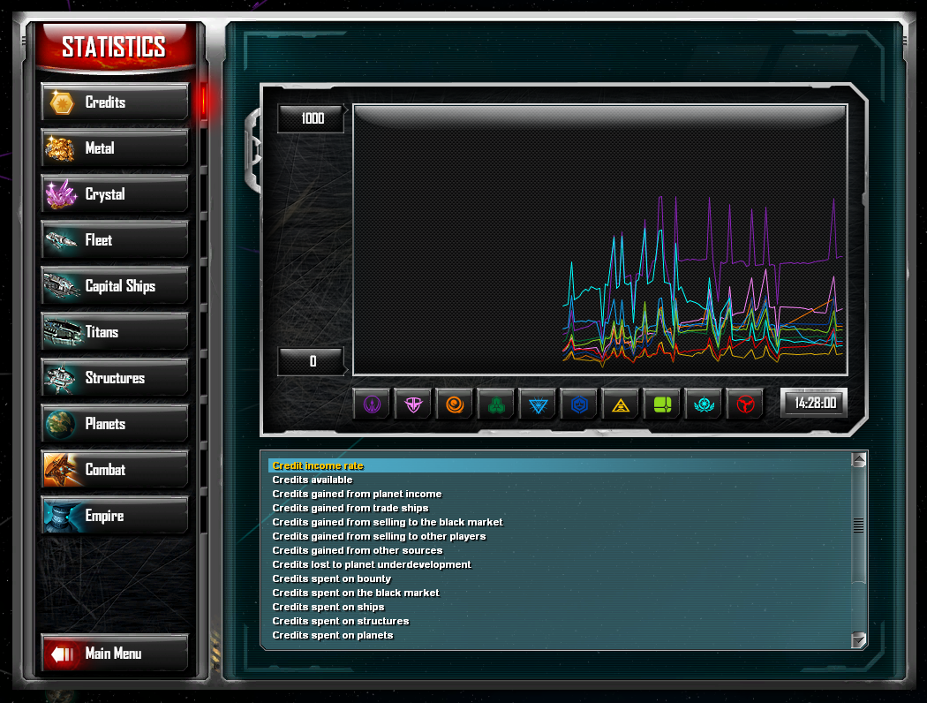Click the Capital Ships icon
This screenshot has height=703, width=927.
click(x=61, y=286)
